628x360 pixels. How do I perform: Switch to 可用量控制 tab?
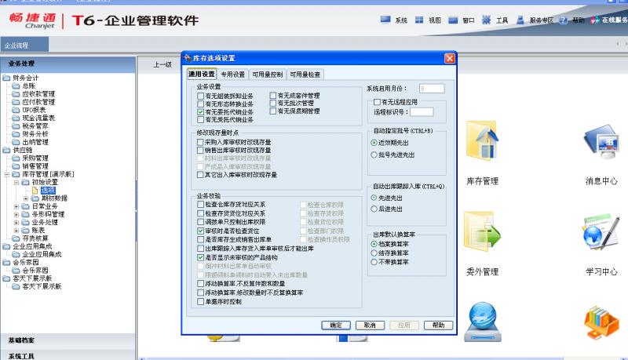267,75
